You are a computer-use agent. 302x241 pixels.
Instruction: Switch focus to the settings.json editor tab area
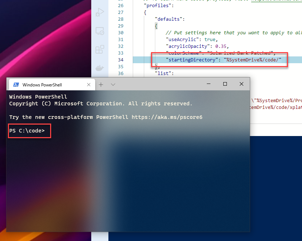tap(215, 5)
